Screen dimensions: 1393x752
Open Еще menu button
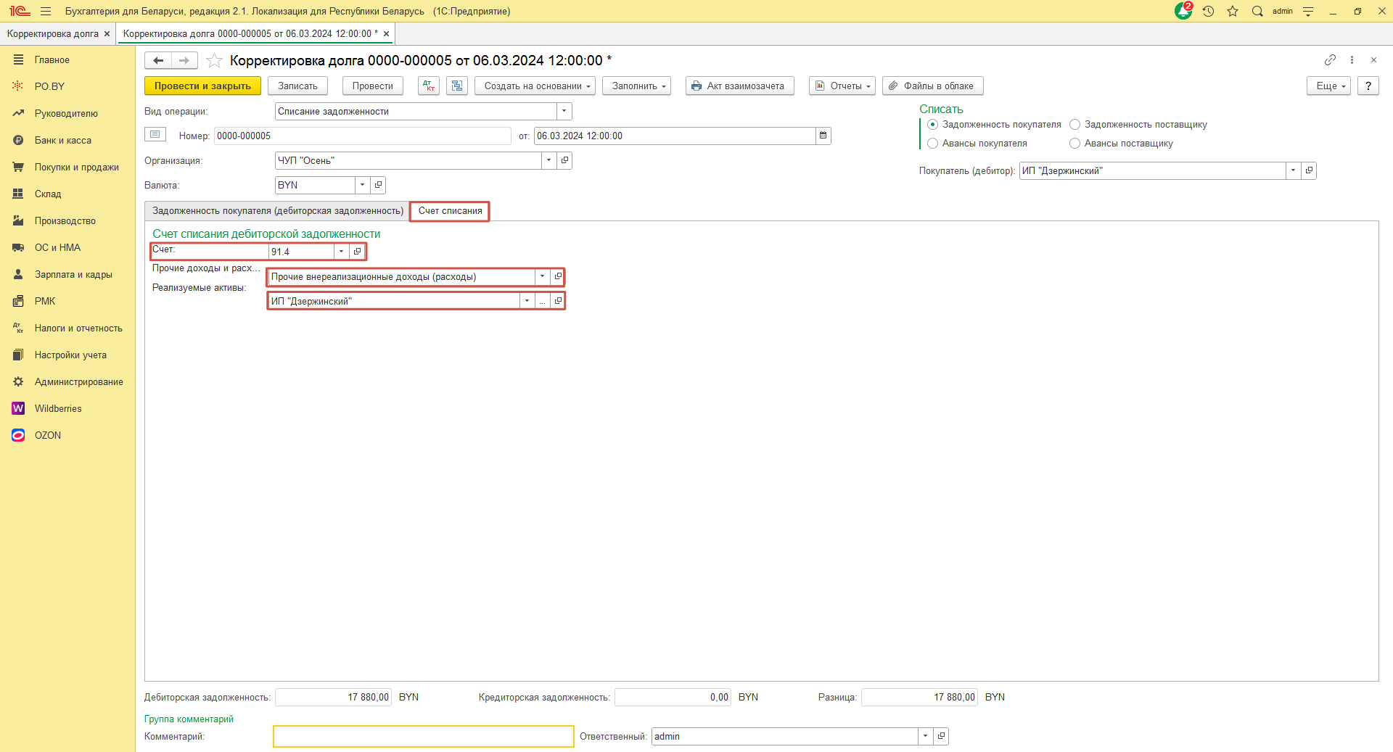(x=1329, y=86)
